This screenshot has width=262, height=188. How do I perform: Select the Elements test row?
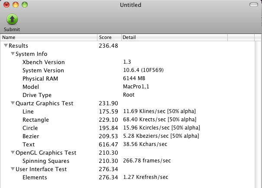click(128, 177)
